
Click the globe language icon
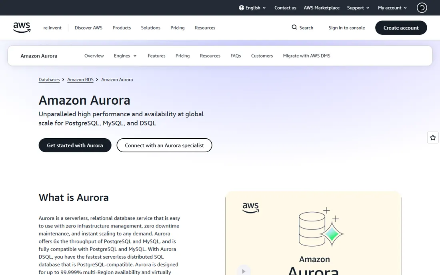point(241,8)
